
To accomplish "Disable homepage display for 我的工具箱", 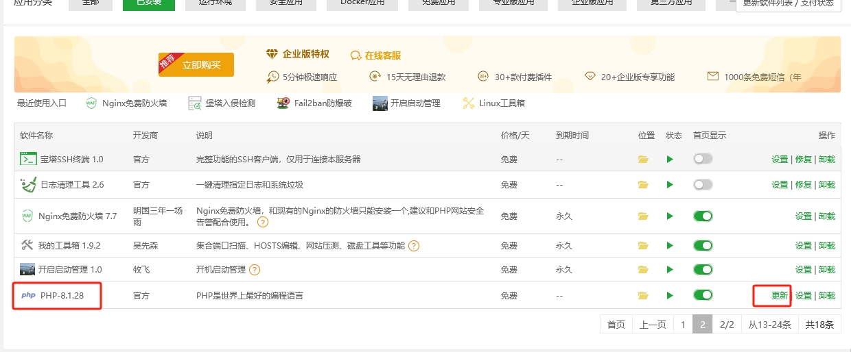I will pyautogui.click(x=703, y=245).
